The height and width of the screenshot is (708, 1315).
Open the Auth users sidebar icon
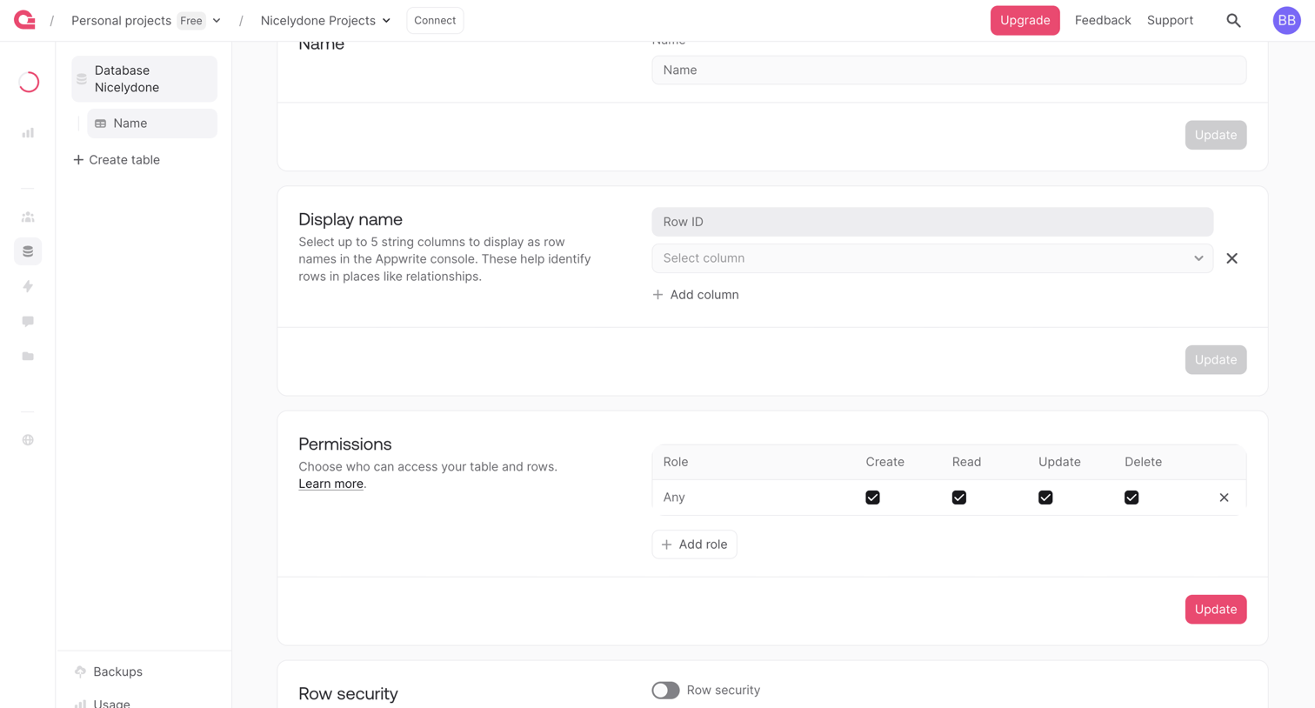(28, 217)
